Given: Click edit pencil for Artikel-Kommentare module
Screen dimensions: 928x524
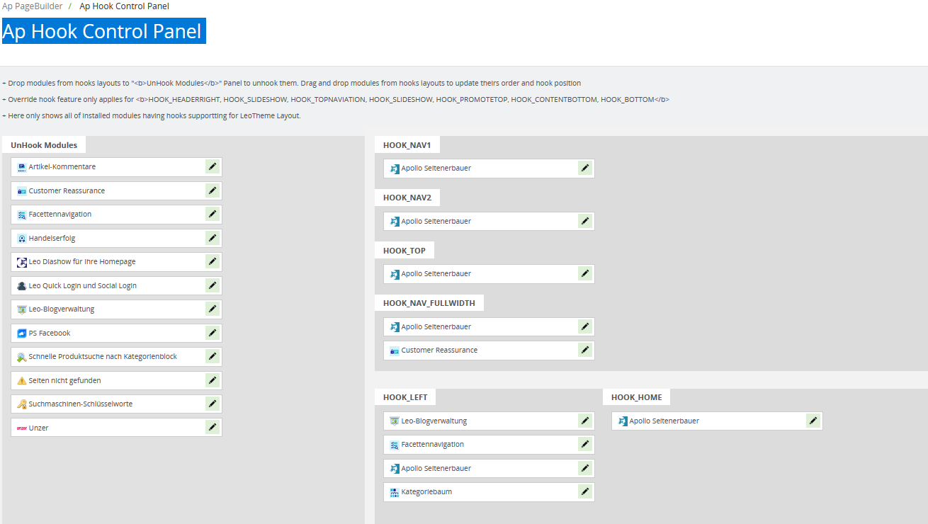Looking at the screenshot, I should (213, 166).
